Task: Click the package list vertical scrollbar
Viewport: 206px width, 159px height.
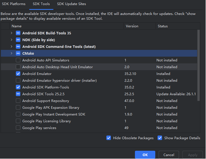Action: pos(199,66)
